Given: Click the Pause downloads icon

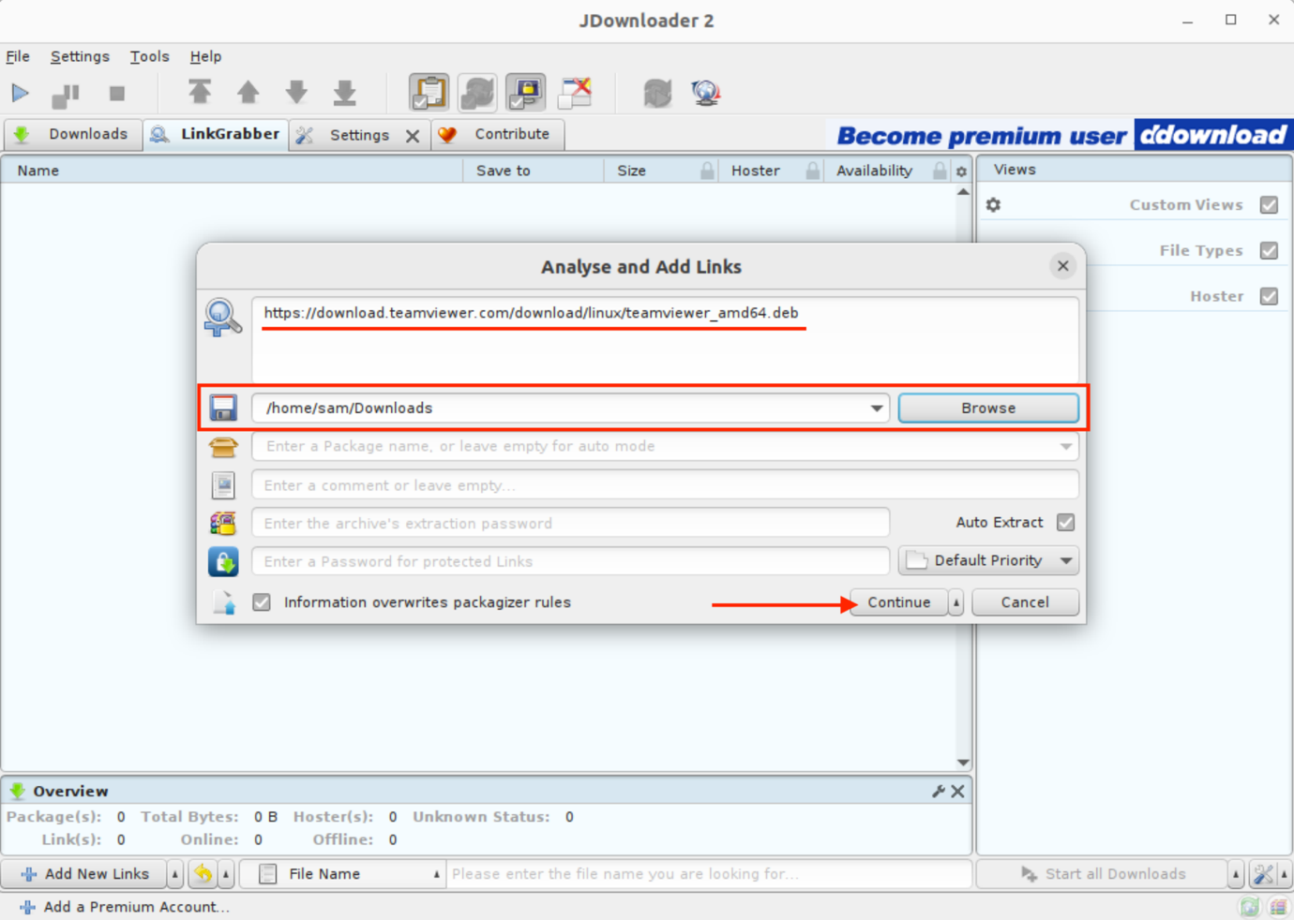Looking at the screenshot, I should (65, 93).
